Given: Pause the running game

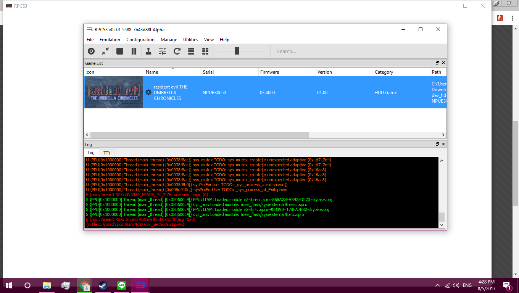Looking at the screenshot, I should click(134, 51).
